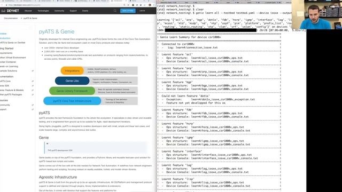Click terminal line "Learnt feature 'igmp'"
This screenshot has width=342, height=192.
coord(178,138)
